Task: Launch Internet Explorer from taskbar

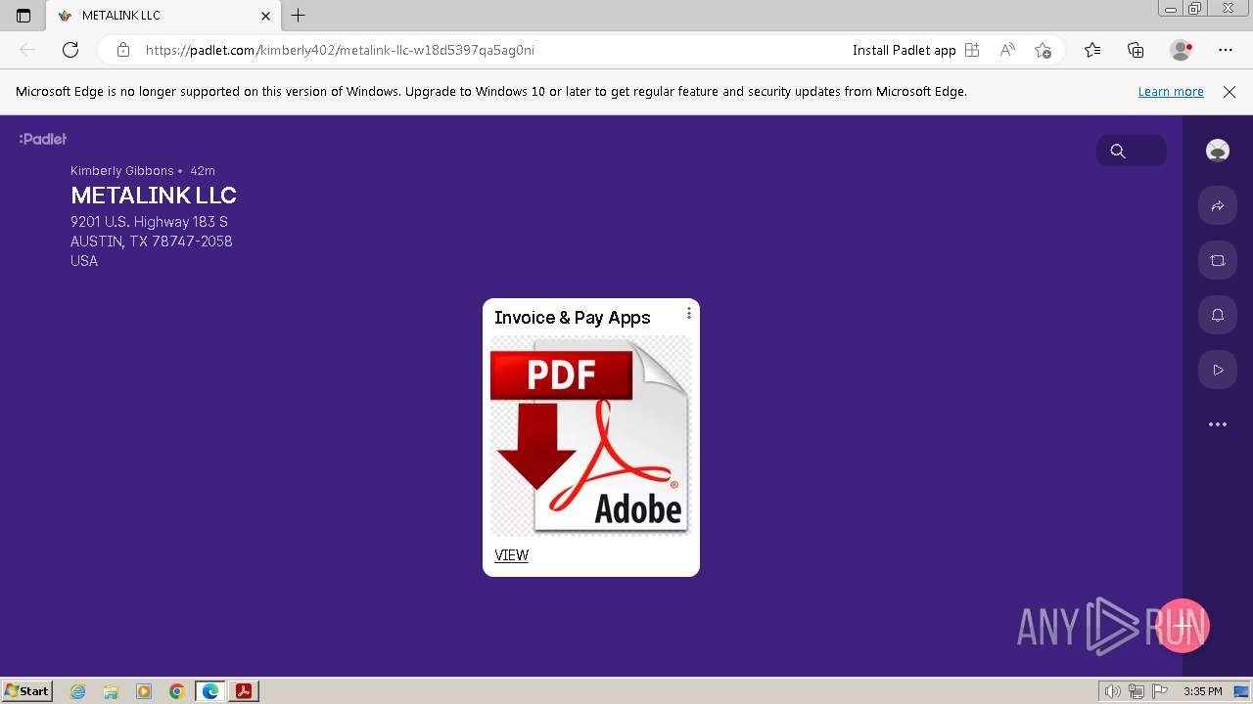Action: tap(78, 691)
